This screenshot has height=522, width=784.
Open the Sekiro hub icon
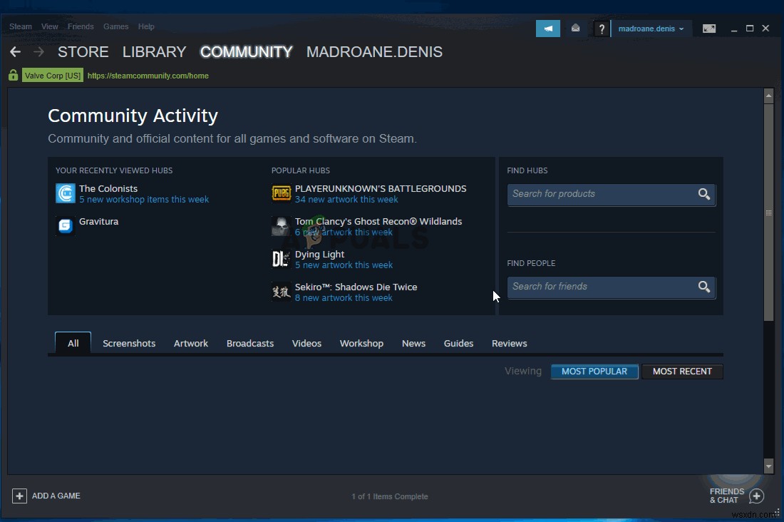coord(281,291)
